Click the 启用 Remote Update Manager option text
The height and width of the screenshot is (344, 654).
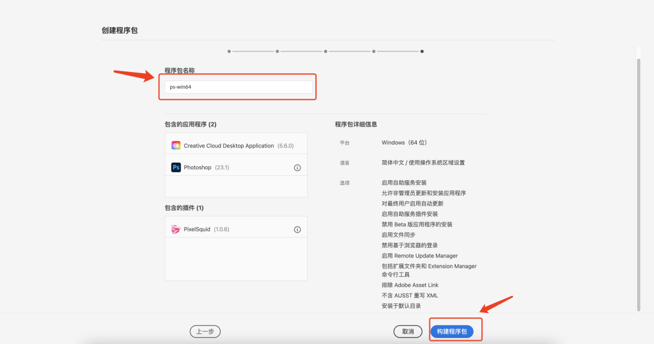[x=420, y=256]
